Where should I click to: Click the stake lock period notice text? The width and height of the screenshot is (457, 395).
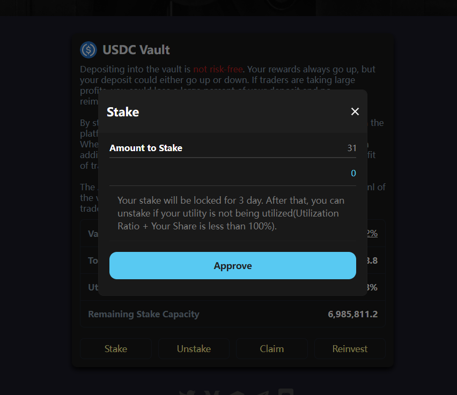coord(231,213)
